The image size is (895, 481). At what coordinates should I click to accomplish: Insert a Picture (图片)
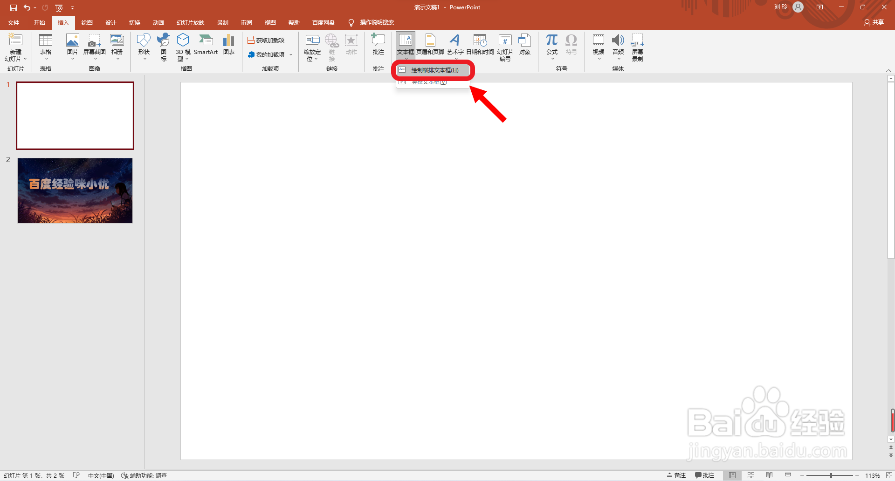click(x=73, y=47)
